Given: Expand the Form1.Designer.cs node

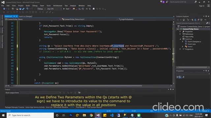Looking at the screenshot, I should [x=183, y=42].
